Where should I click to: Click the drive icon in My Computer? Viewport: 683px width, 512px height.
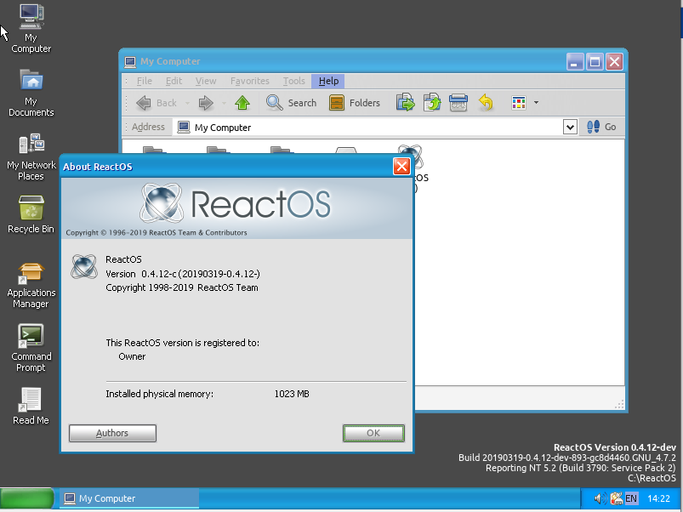click(x=346, y=151)
